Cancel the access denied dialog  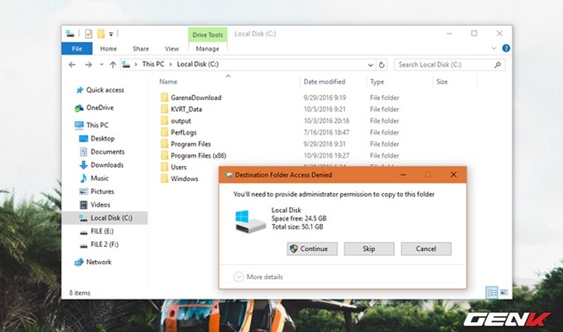tap(426, 249)
